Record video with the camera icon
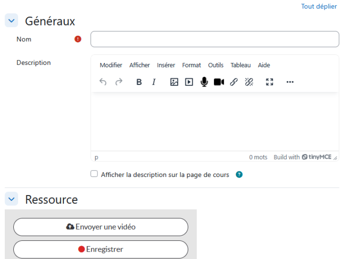 coord(219,82)
